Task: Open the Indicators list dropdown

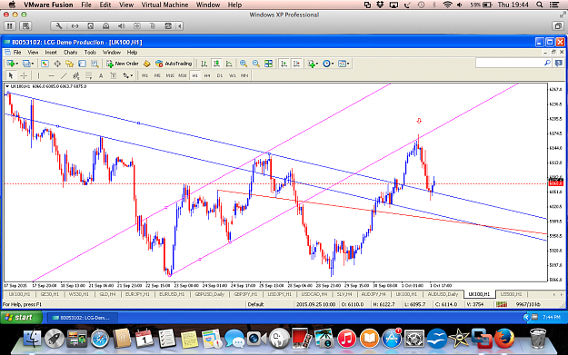Action: coord(313,64)
